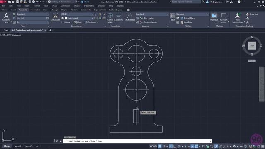Click the Quick dimension tool
This screenshot has width=265, height=149.
pos(78,22)
